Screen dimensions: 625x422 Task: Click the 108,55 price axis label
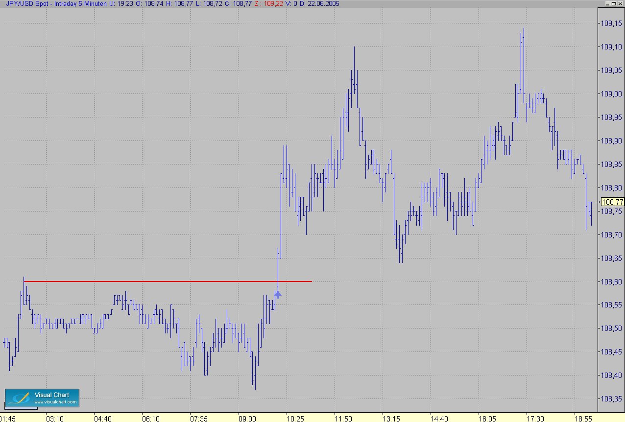tap(611, 305)
